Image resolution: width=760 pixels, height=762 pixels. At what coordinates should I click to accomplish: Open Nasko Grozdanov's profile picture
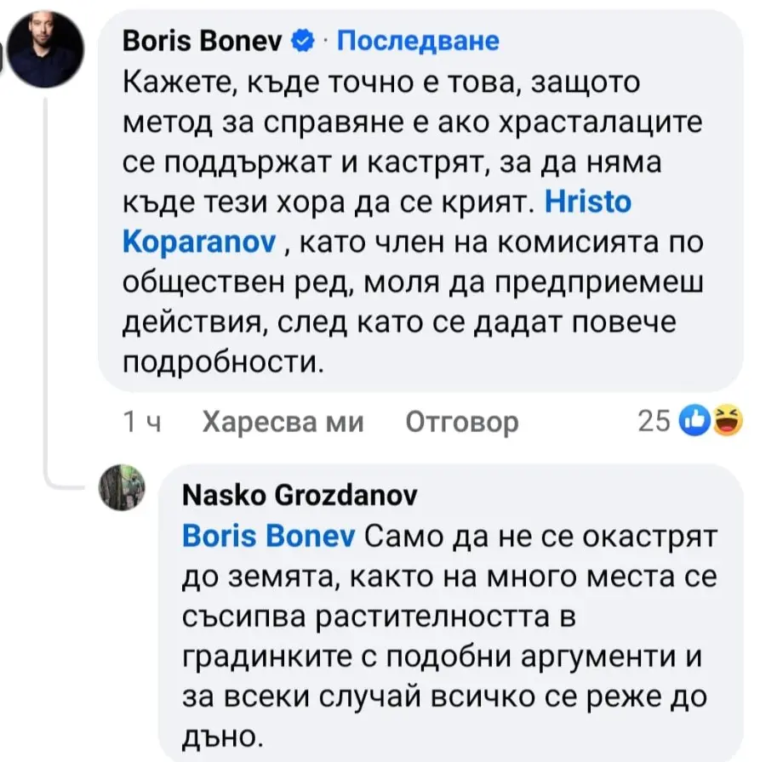pos(123,488)
